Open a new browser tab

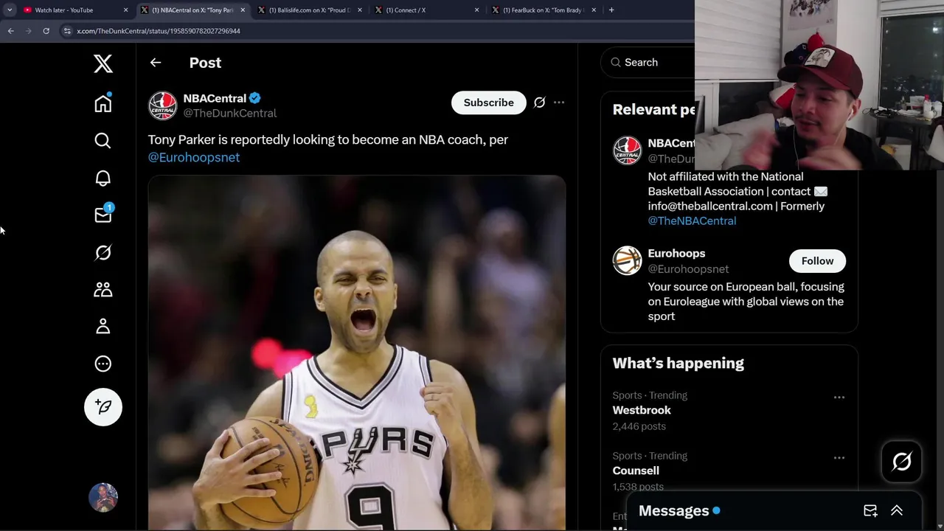pyautogui.click(x=611, y=10)
